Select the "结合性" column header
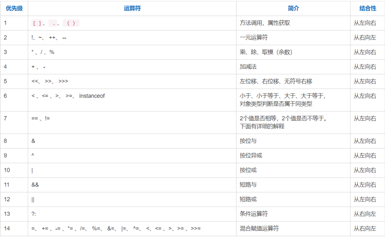The width and height of the screenshot is (385, 237). pyautogui.click(x=368, y=9)
